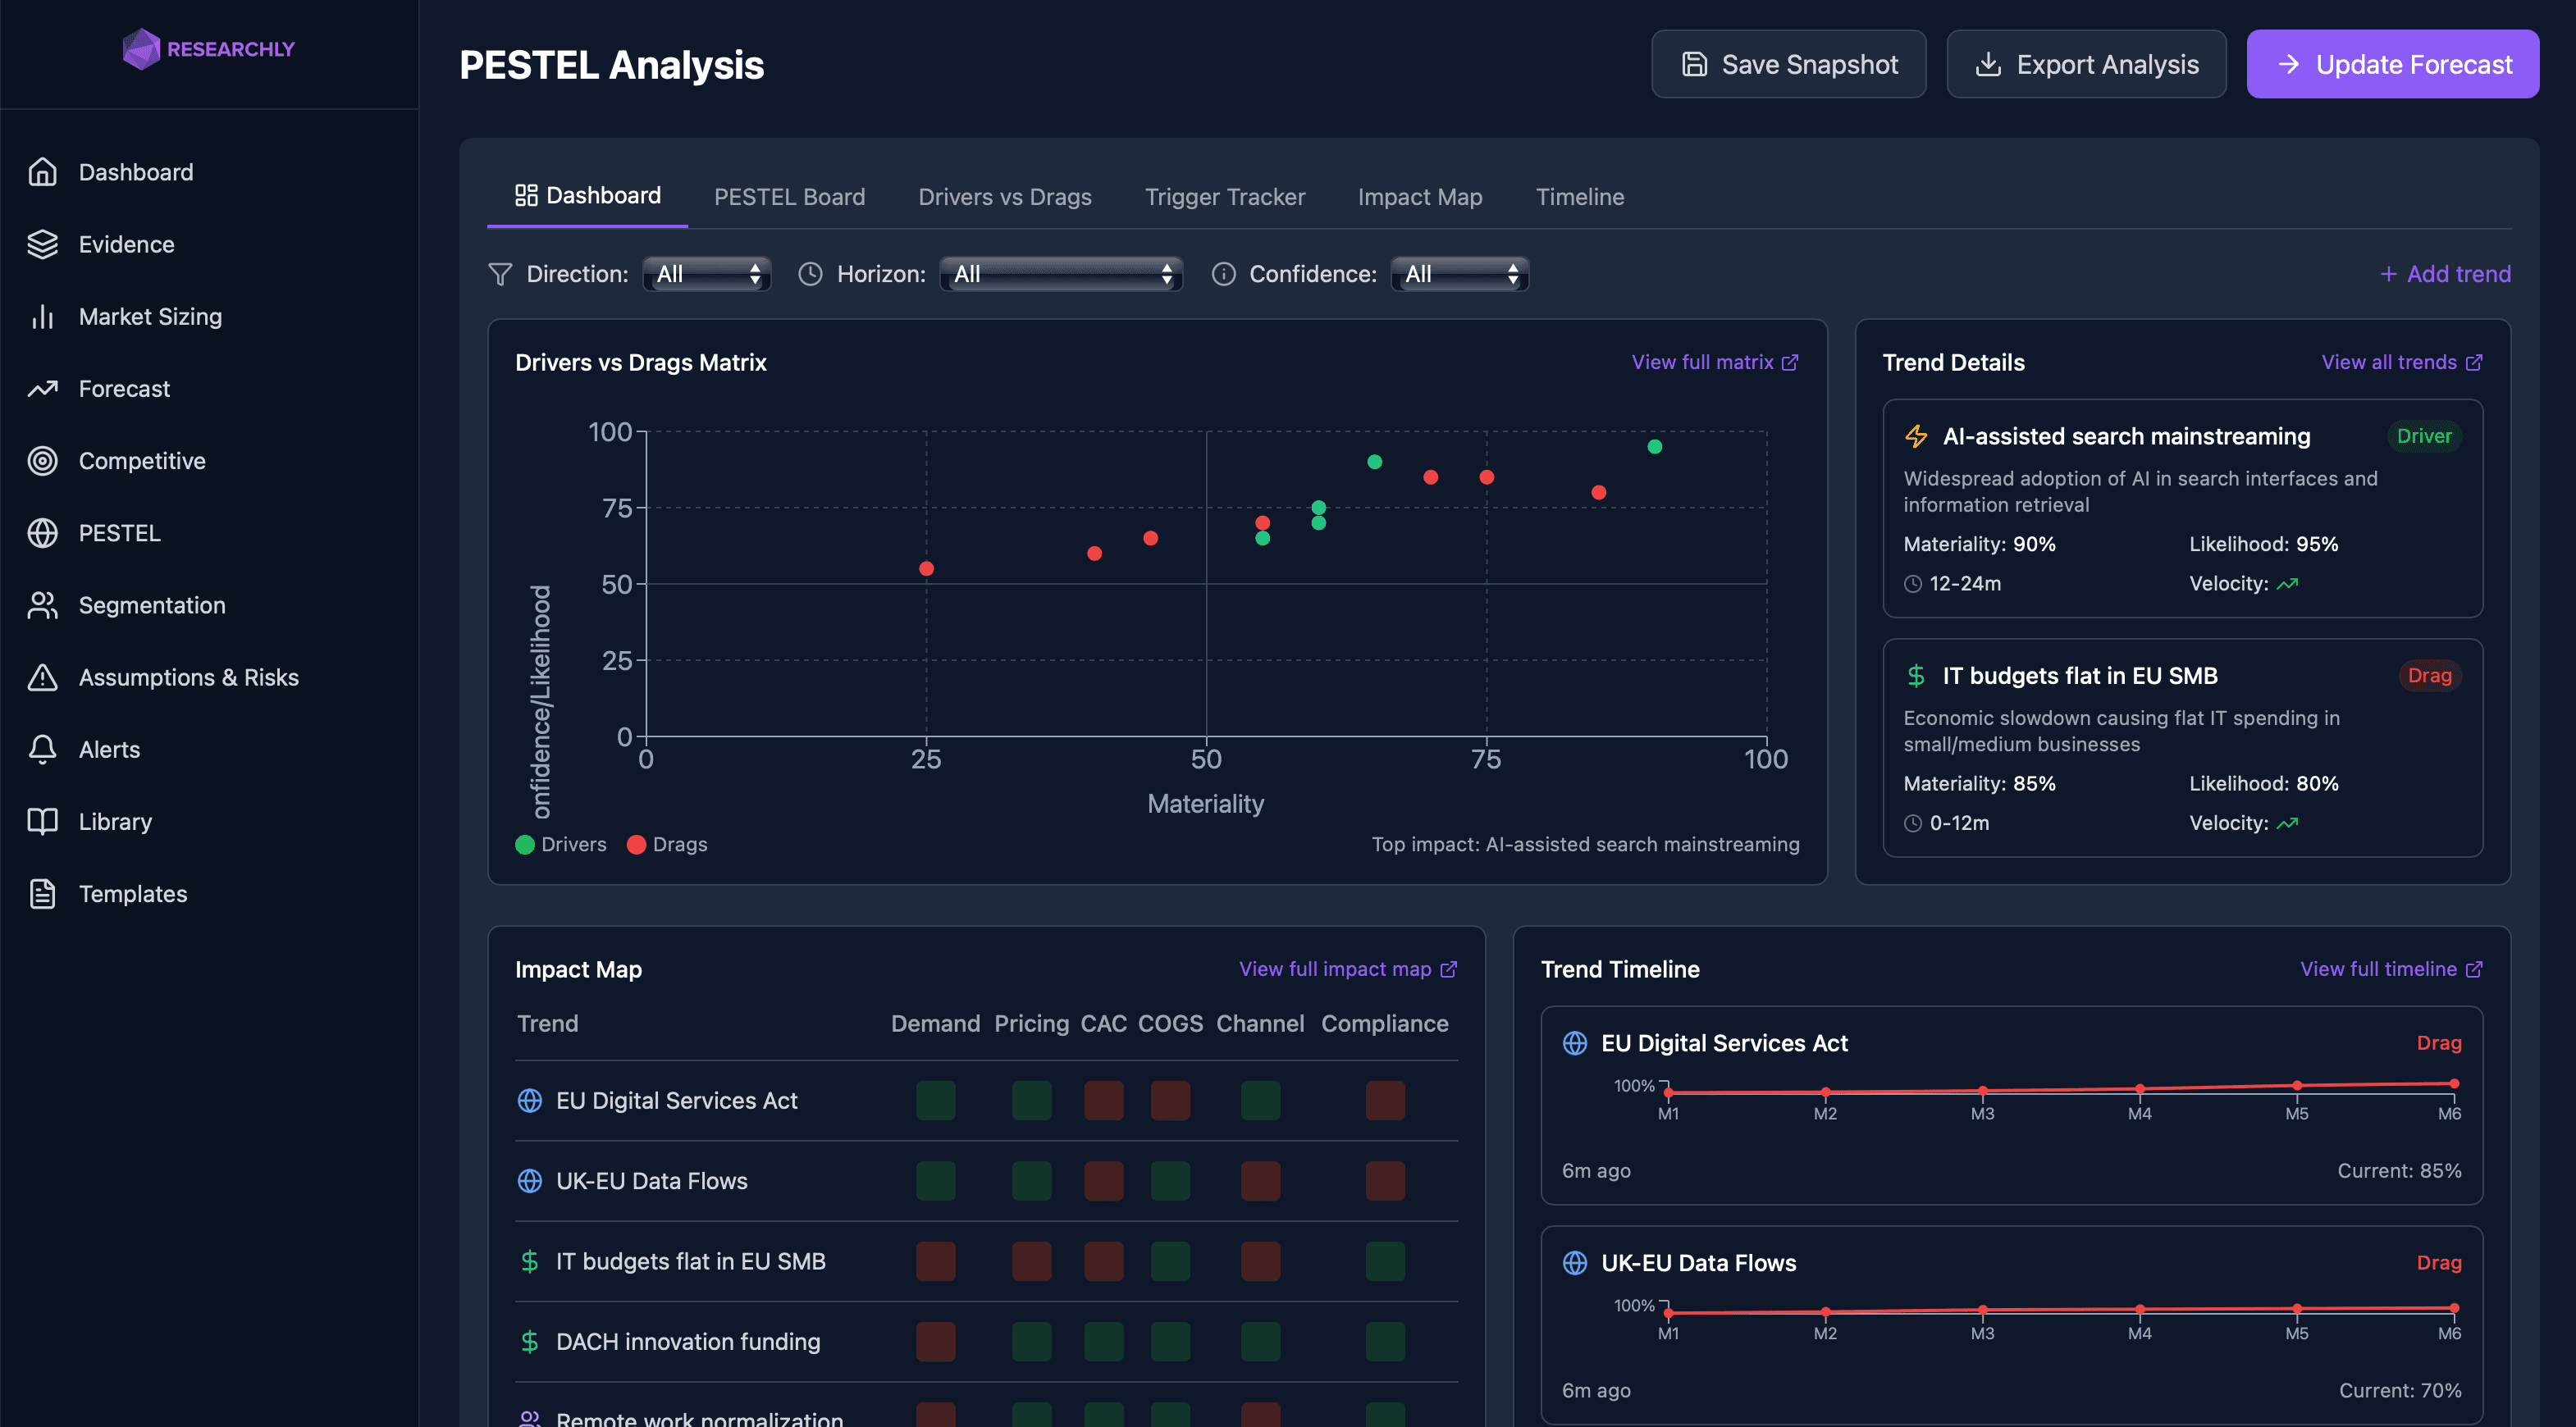
Task: Open the View full matrix link
Action: tap(1714, 362)
